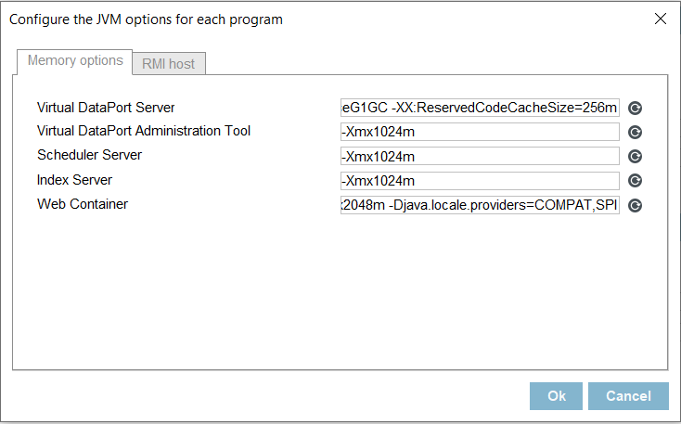Click the Web Container options field
The width and height of the screenshot is (681, 424).
pyautogui.click(x=480, y=205)
